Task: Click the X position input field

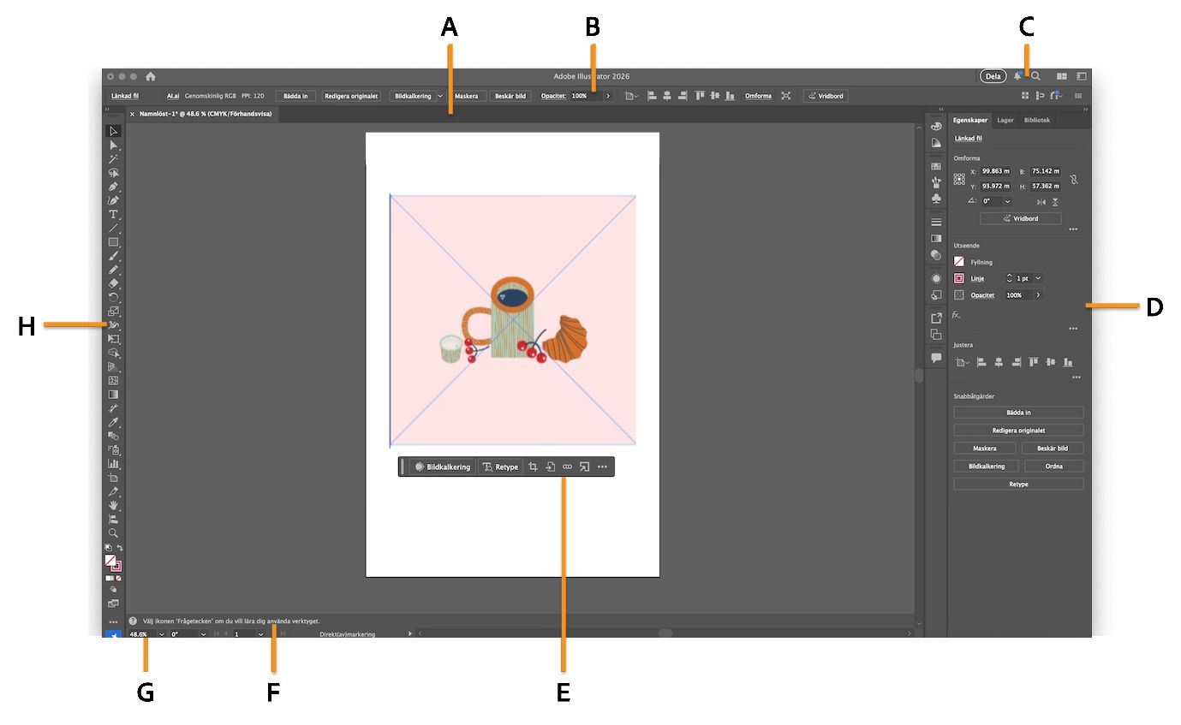Action: click(x=996, y=171)
